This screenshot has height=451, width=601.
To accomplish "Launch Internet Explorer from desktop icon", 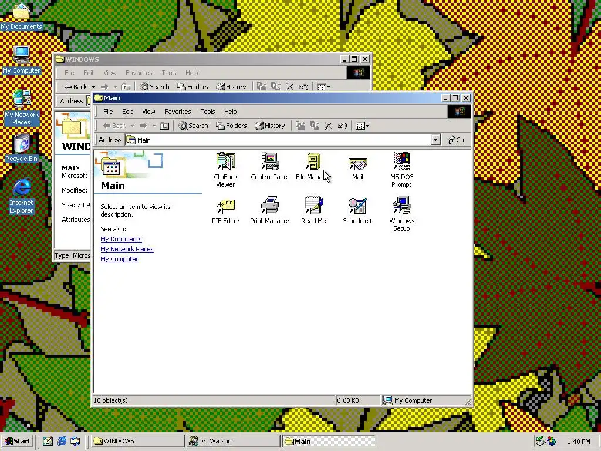I will coord(21,196).
